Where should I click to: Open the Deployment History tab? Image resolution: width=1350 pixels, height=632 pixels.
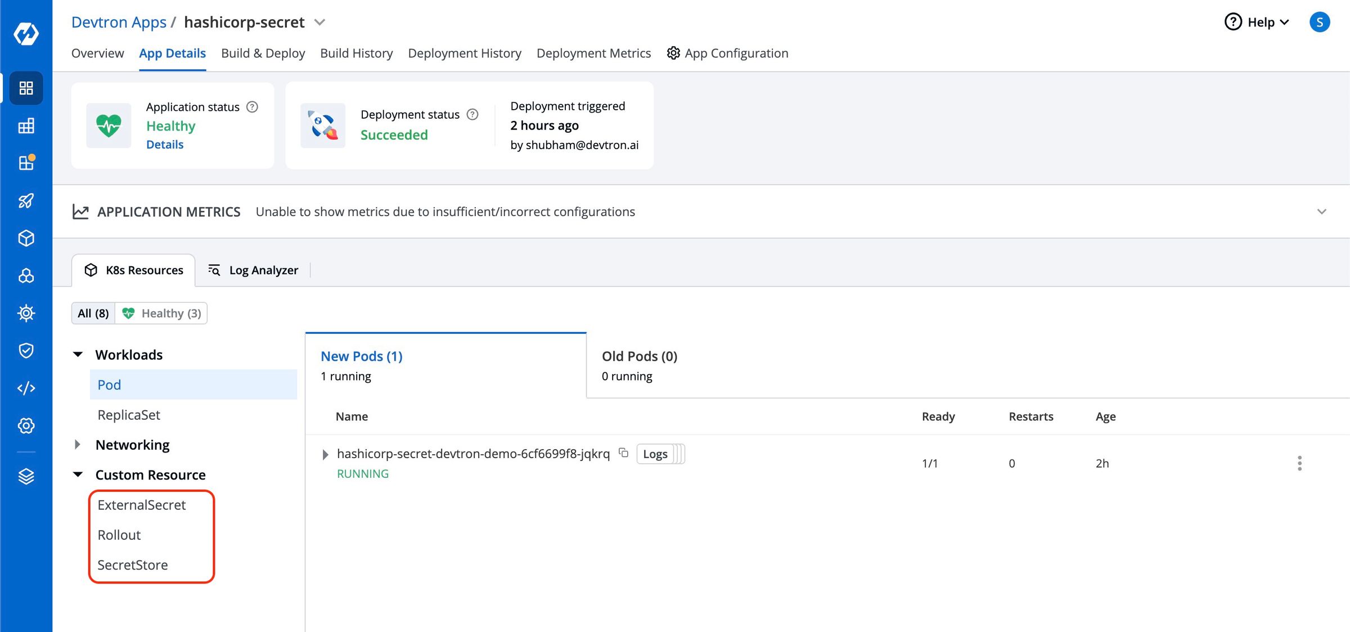pos(465,53)
